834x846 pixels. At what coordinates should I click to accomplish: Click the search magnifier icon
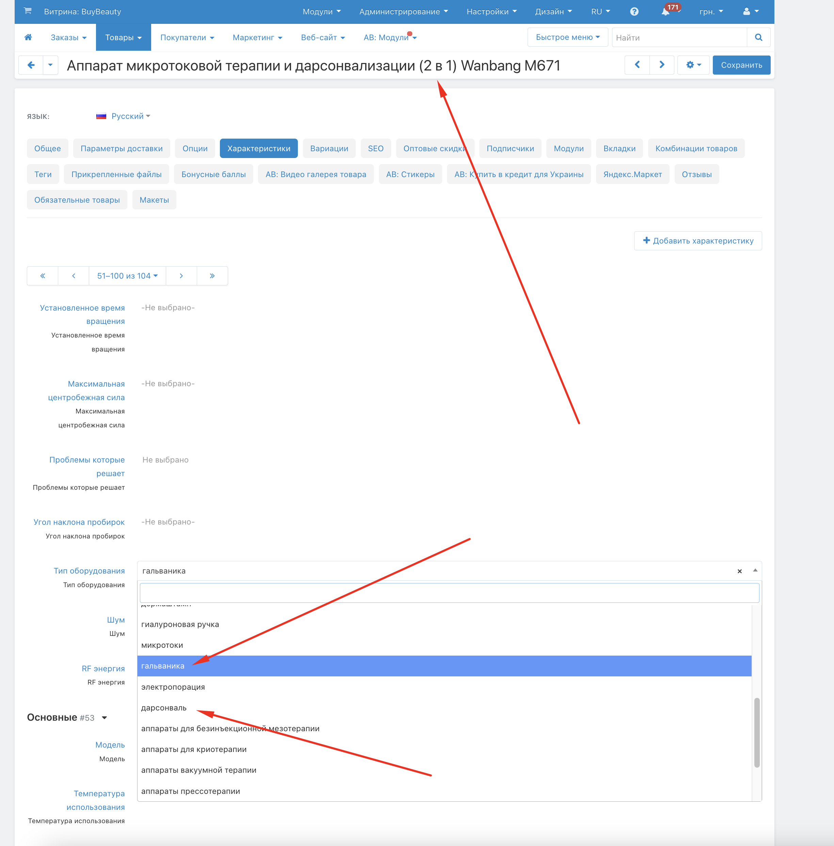[x=758, y=38]
